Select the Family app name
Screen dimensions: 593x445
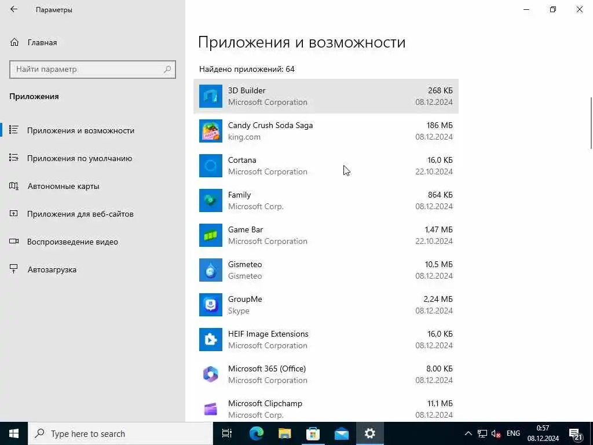coord(239,195)
